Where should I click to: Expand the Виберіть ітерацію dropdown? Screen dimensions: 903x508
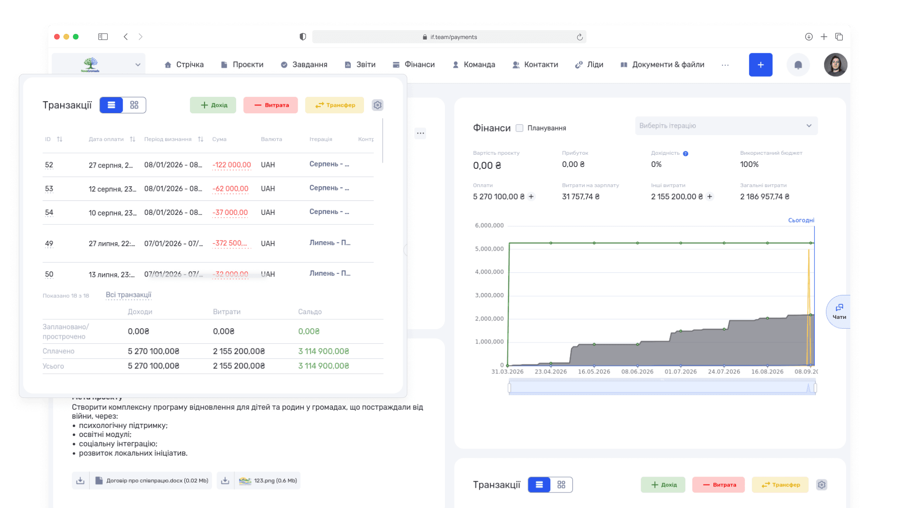(726, 126)
